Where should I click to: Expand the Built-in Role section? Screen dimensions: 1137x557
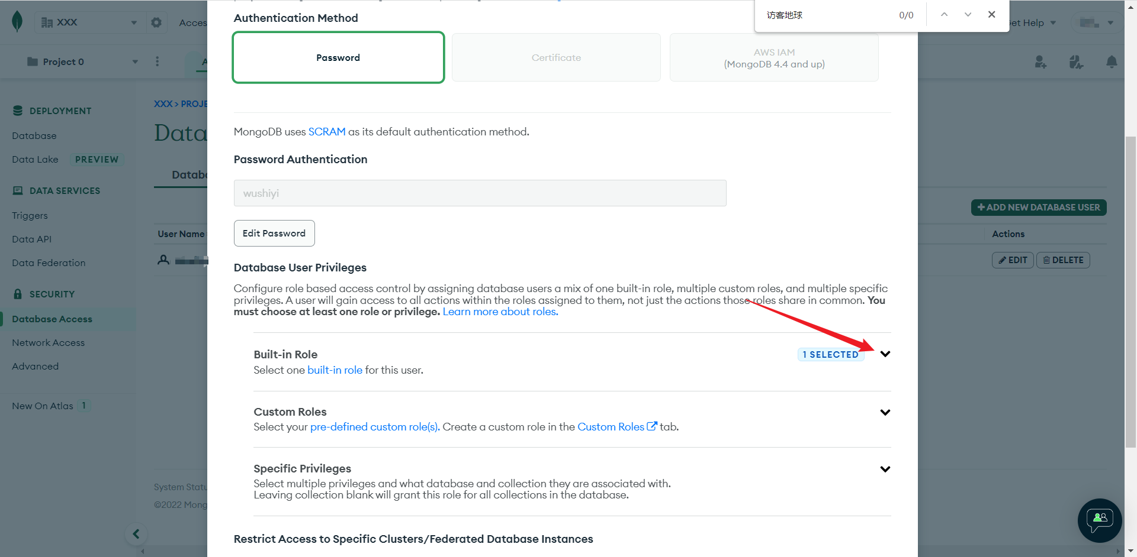click(x=885, y=354)
